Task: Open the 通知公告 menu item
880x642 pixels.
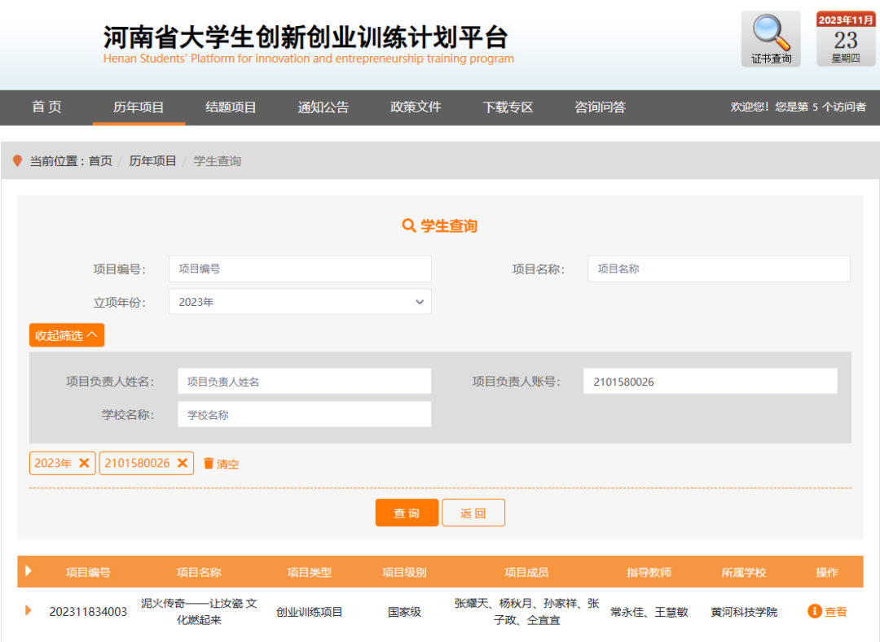Action: 323,107
